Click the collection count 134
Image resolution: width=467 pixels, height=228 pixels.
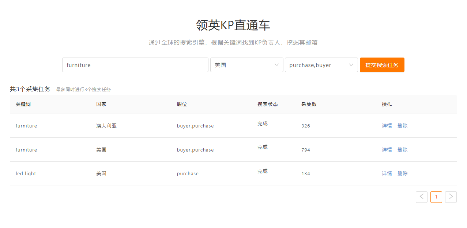coord(306,173)
